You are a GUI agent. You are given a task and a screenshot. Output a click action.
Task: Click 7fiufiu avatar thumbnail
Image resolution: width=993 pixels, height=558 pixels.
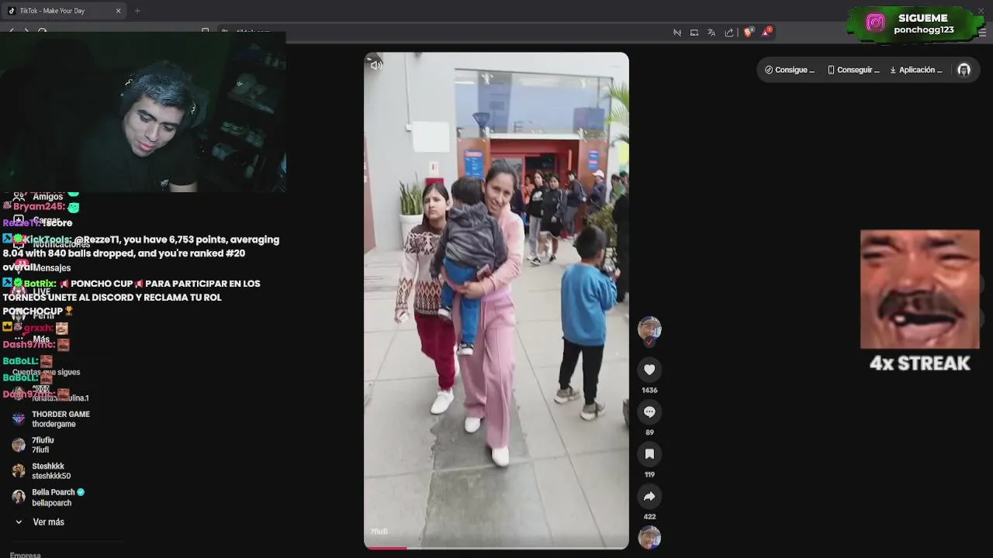pyautogui.click(x=19, y=446)
